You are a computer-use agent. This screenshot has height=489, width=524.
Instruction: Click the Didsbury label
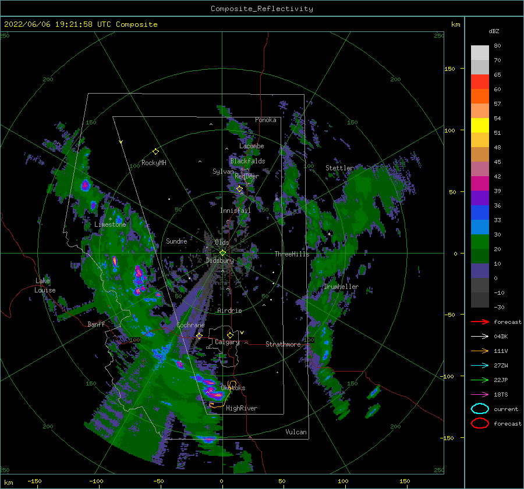pyautogui.click(x=219, y=260)
